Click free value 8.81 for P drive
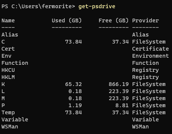172x134 pixels. click(x=122, y=105)
